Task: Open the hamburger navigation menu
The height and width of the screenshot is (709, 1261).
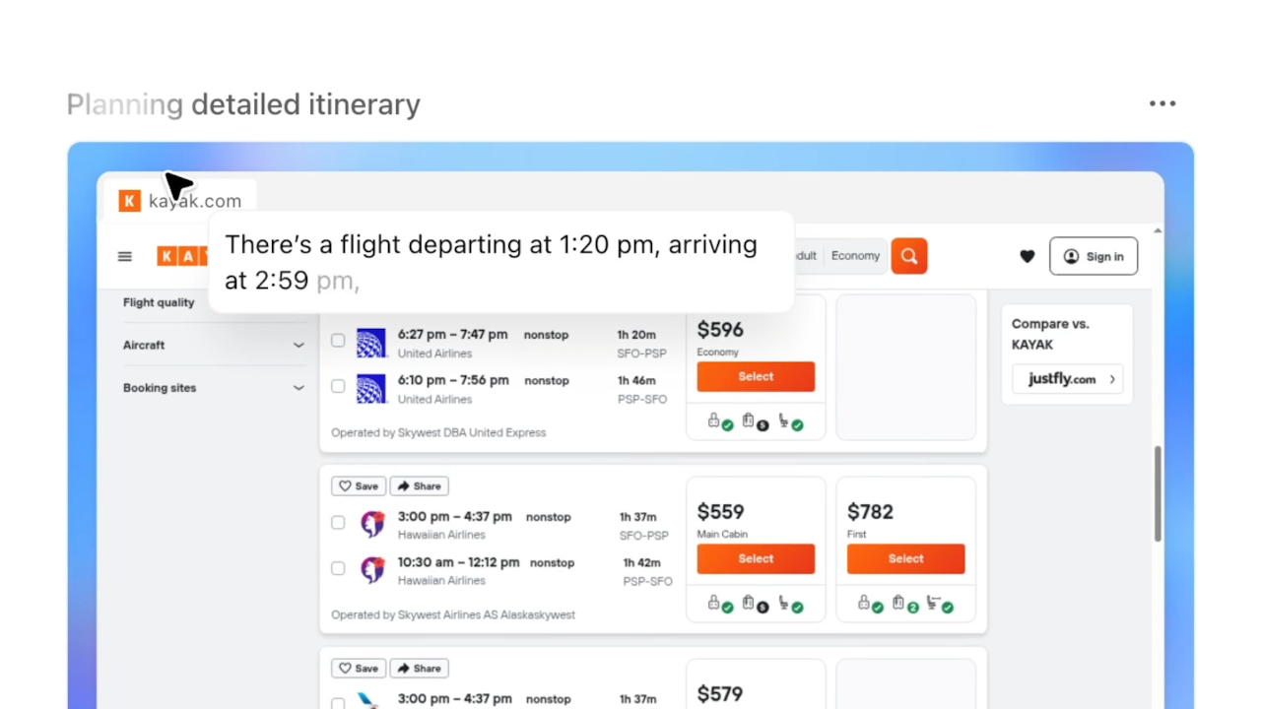Action: 125,256
